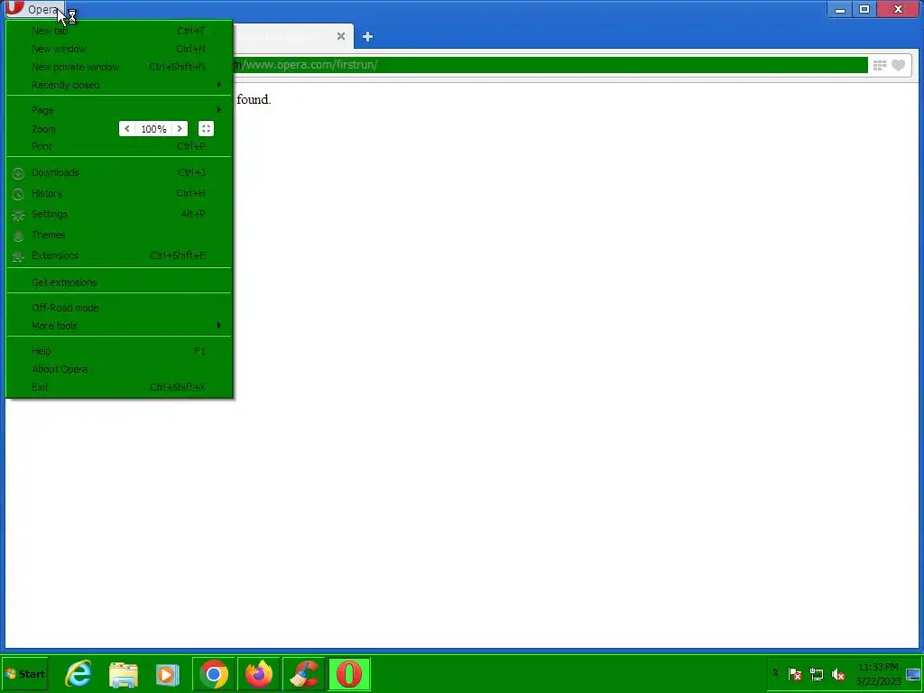Open CCleaner from the taskbar
This screenshot has height=693, width=924.
(x=303, y=673)
